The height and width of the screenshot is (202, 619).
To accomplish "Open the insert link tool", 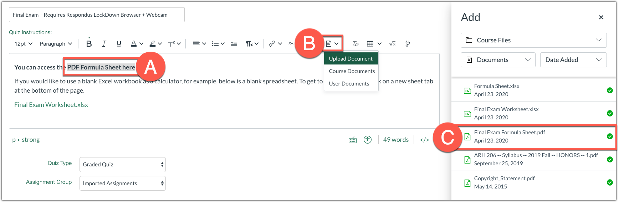I will (x=272, y=43).
